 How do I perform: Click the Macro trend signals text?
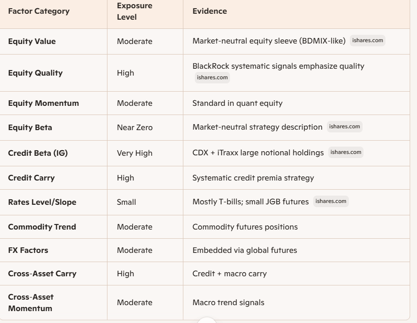coord(229,302)
